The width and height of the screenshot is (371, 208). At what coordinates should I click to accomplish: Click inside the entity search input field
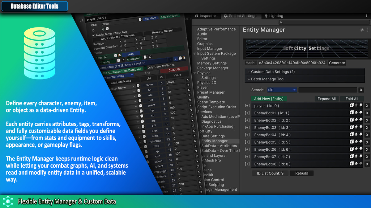[x=328, y=90]
